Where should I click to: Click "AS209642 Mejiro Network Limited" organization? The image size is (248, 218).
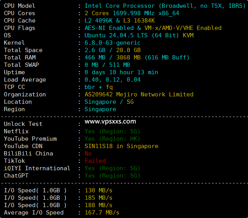[139, 94]
